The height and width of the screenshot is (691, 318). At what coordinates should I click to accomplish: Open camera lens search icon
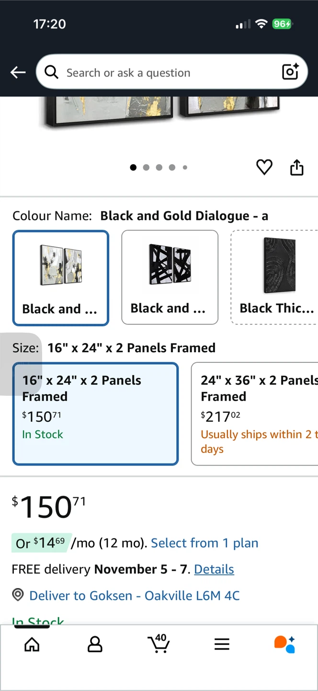point(290,72)
